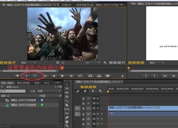Click blue label swatch of first project item
The width and height of the screenshot is (178, 128).
[x=42, y=100]
